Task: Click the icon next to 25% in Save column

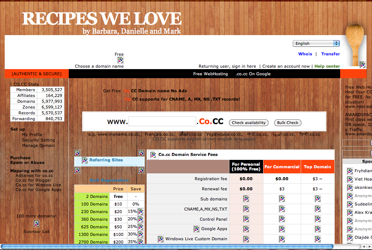Action: click(x=140, y=226)
